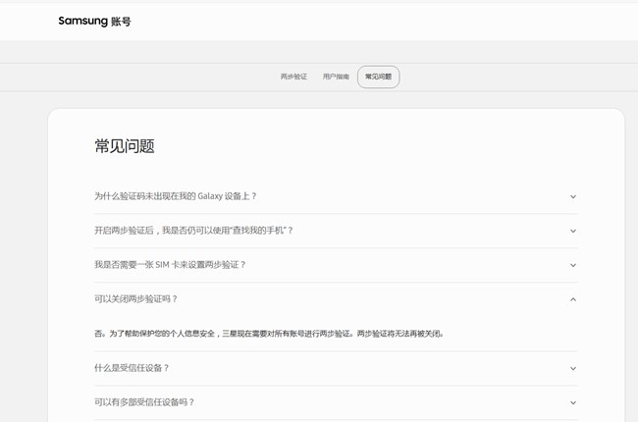Click the chevron beside the SIM 卡 question
638x422 pixels.
(573, 265)
